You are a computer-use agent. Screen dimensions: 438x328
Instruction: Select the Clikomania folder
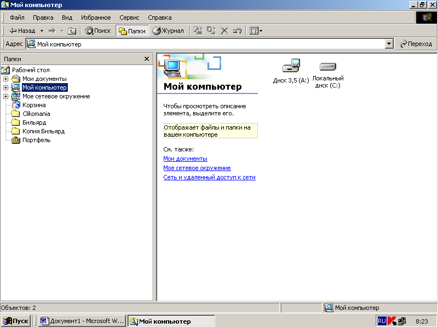(36, 114)
